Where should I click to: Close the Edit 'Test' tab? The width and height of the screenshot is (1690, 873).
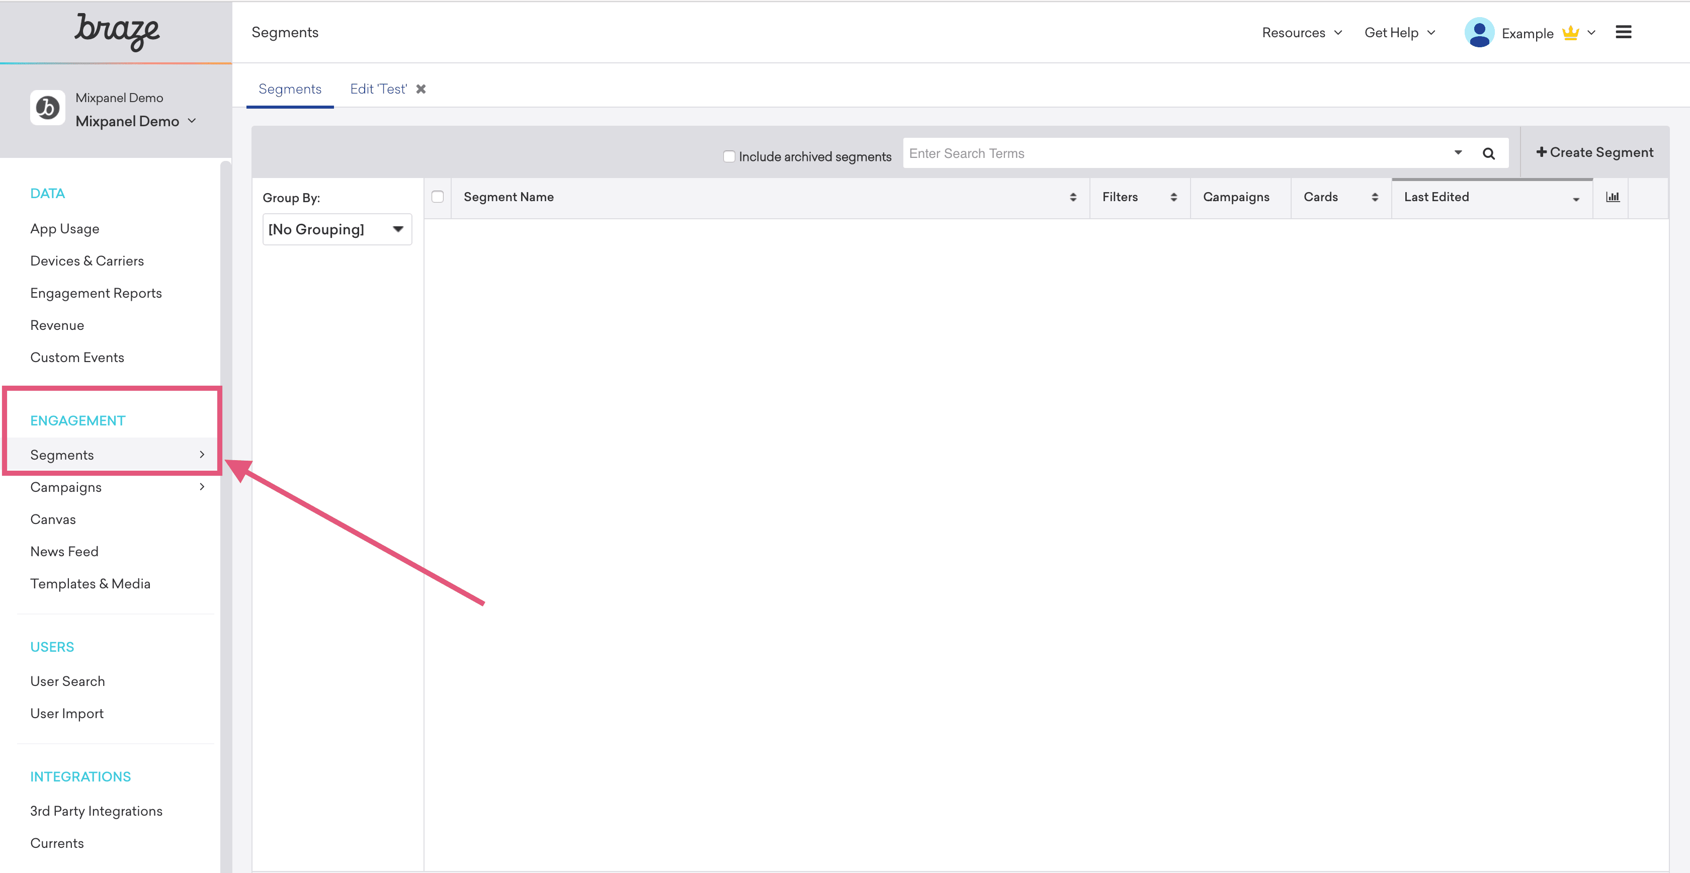pyautogui.click(x=421, y=89)
